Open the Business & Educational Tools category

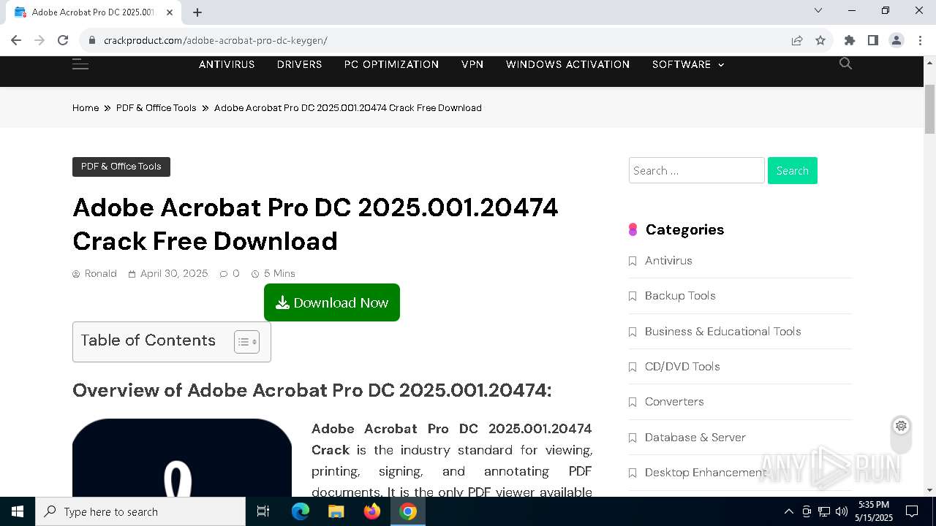pos(723,332)
